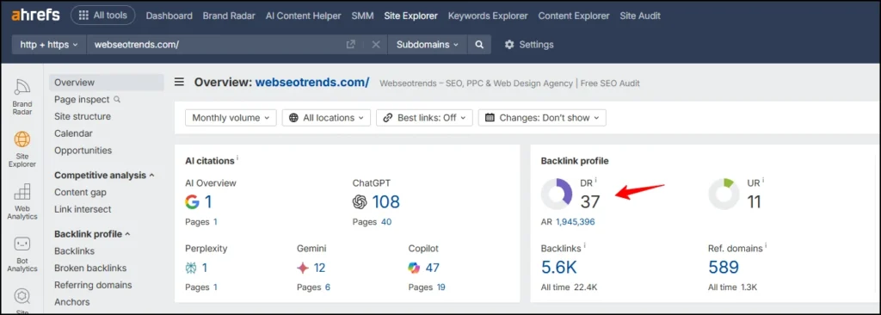Click the Site Explorer globe sidebar icon
The width and height of the screenshot is (881, 315).
[x=22, y=149]
